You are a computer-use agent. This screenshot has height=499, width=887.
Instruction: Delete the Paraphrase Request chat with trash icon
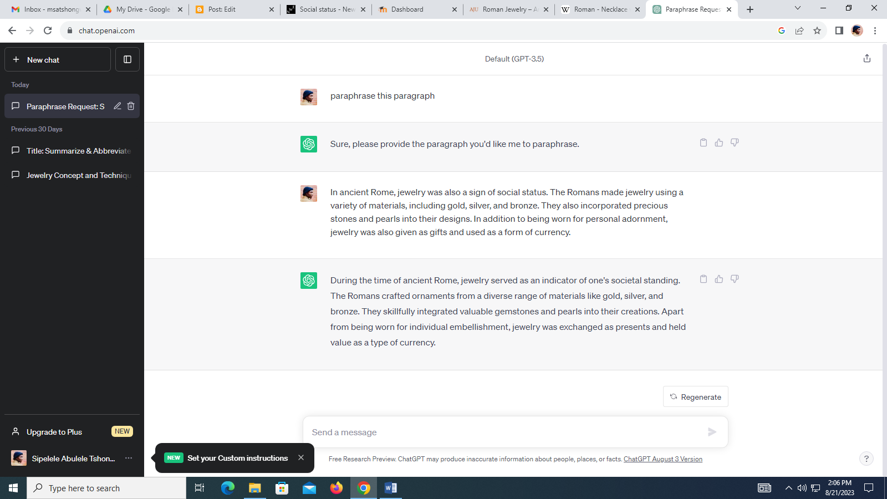point(131,106)
